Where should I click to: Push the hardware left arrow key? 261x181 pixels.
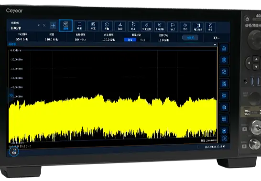coord(249,63)
